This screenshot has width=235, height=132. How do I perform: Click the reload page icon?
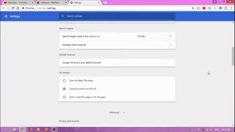tap(13, 8)
